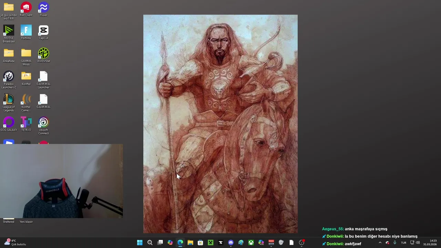Viewport: 441px width, 248px height.
Task: Select the G.A.M.M.A. Launcher file icon
Action: coord(43,80)
